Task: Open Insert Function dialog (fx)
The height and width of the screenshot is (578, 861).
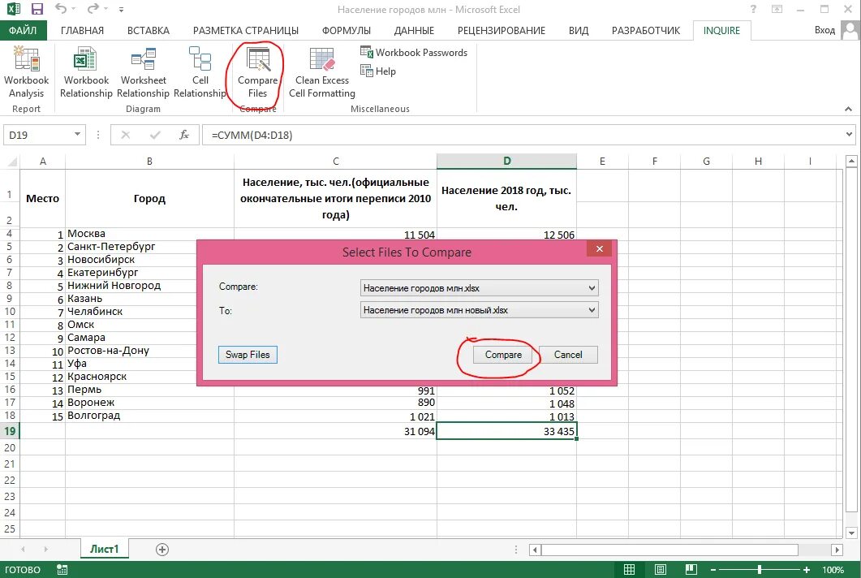Action: coord(184,135)
